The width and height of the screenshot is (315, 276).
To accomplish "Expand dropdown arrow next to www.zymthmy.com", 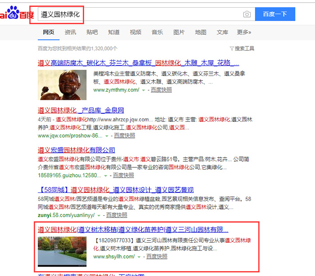I will [144, 90].
